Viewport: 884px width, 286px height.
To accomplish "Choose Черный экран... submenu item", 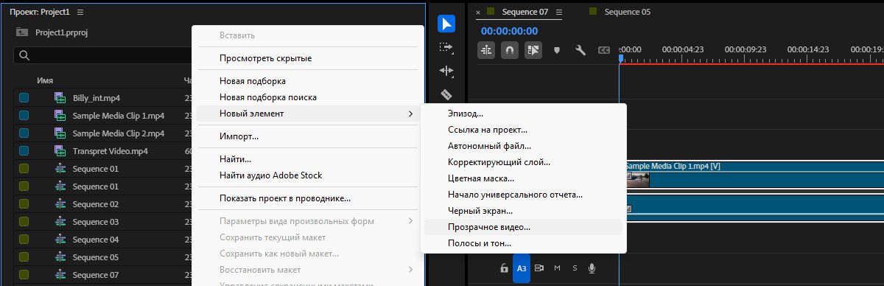I will [x=480, y=211].
